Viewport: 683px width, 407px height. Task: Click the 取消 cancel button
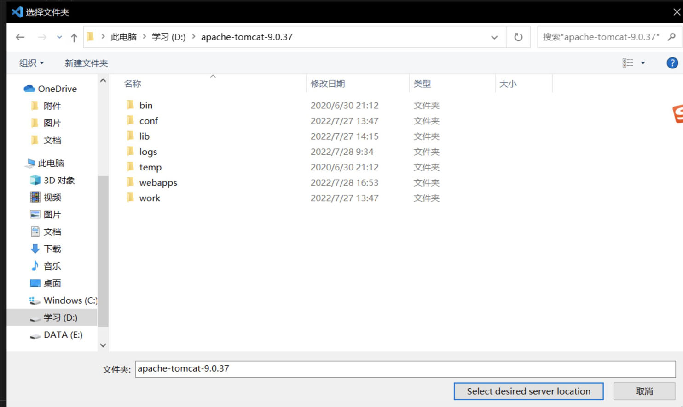tap(644, 391)
